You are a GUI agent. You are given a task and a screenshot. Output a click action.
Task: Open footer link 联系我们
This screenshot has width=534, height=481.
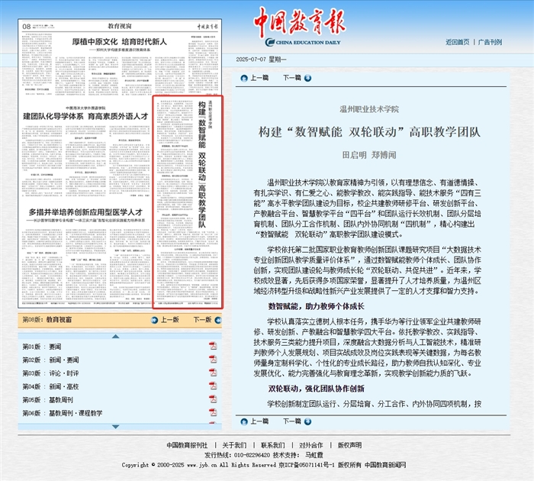tap(273, 445)
